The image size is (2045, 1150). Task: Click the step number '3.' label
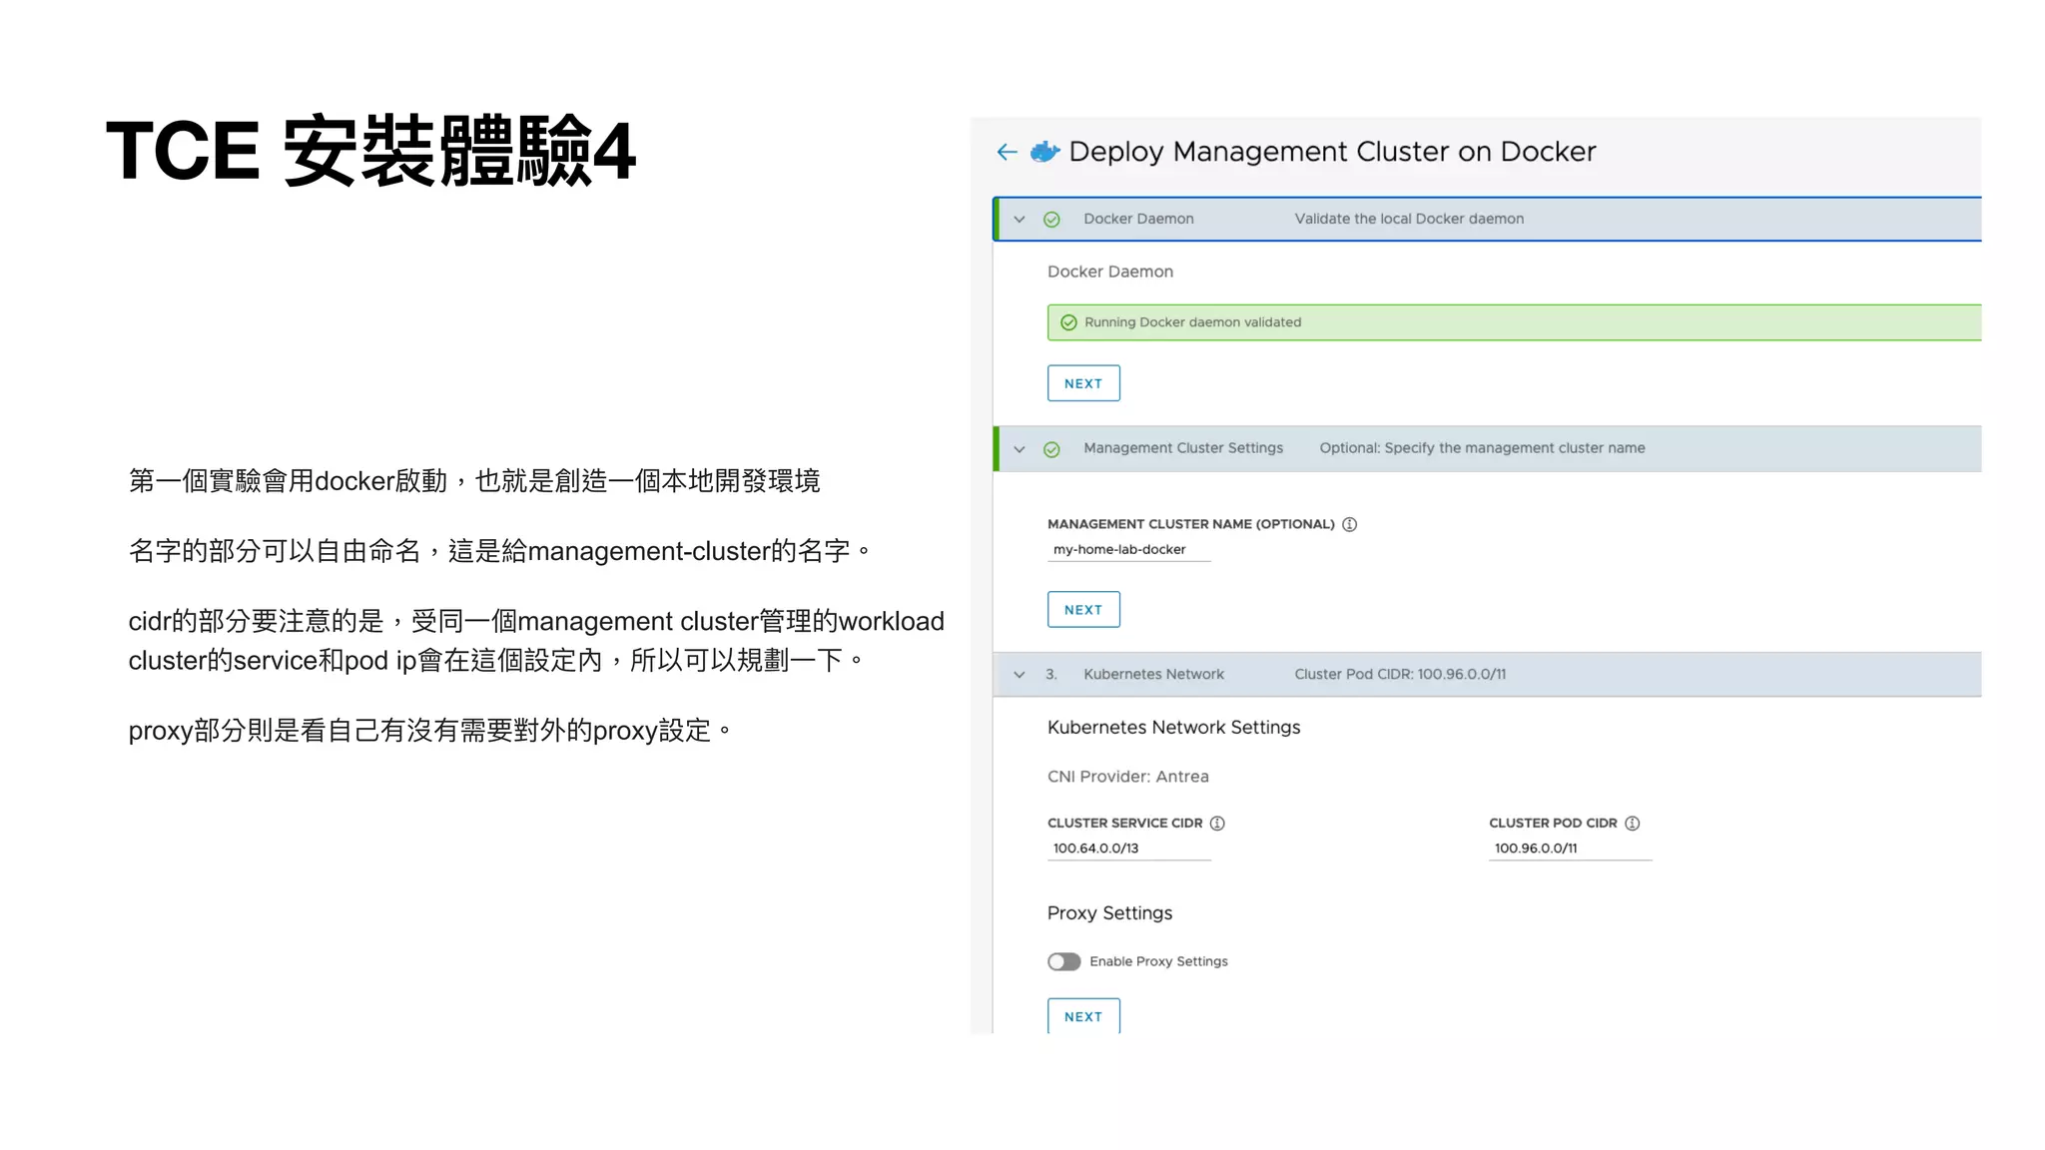click(1051, 675)
